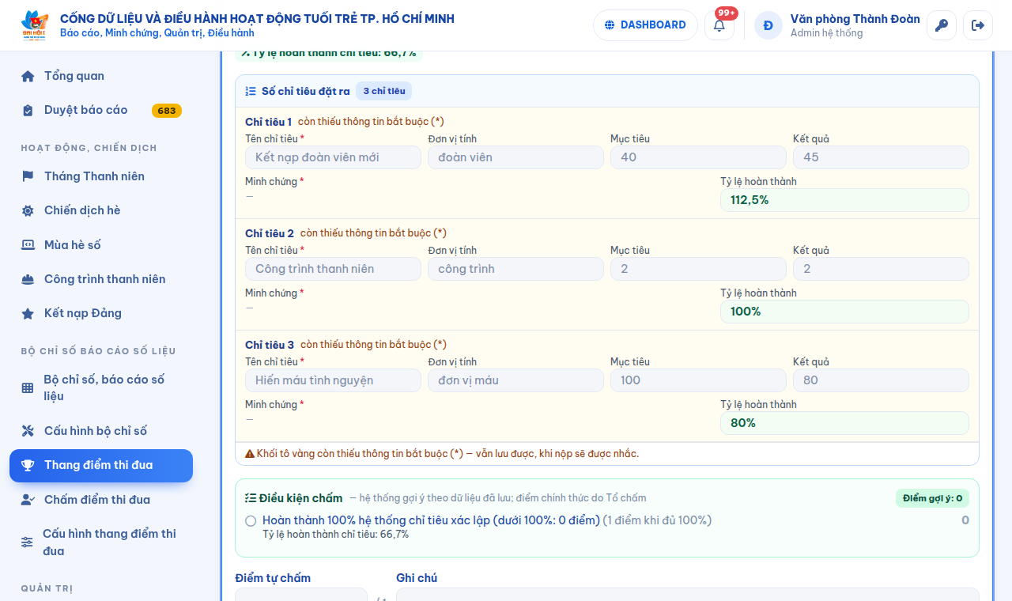Click the Mùa hè số laptop icon
The height and width of the screenshot is (601, 1012).
[x=28, y=245]
